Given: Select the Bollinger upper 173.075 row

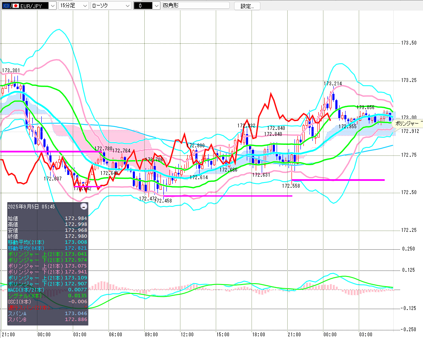Looking at the screenshot, I should pos(48,266).
